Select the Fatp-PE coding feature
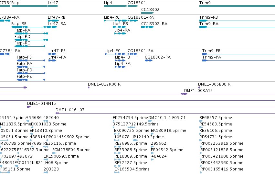275x174 pixels. [x=24, y=77]
